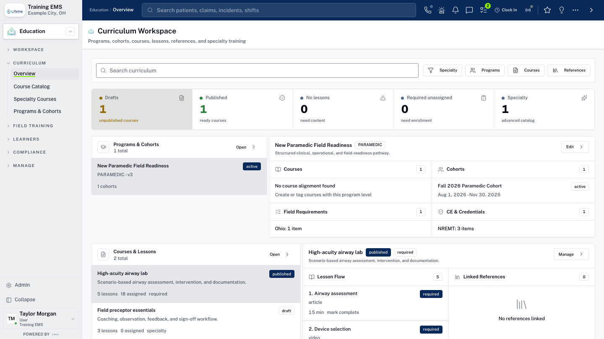Expand the Learners section

click(26, 139)
